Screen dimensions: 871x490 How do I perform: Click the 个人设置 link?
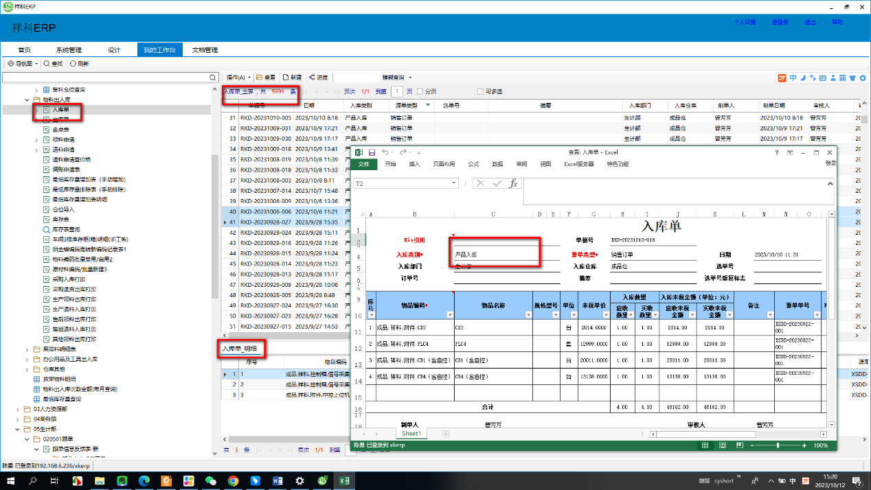(x=745, y=22)
